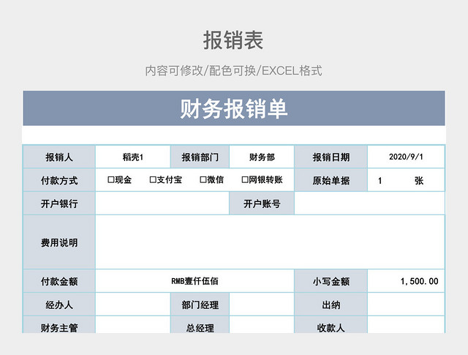Select the 财务主管 label cell

[x=59, y=325]
